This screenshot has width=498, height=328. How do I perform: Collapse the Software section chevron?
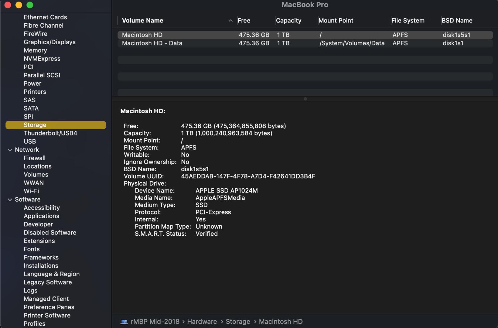(10, 200)
